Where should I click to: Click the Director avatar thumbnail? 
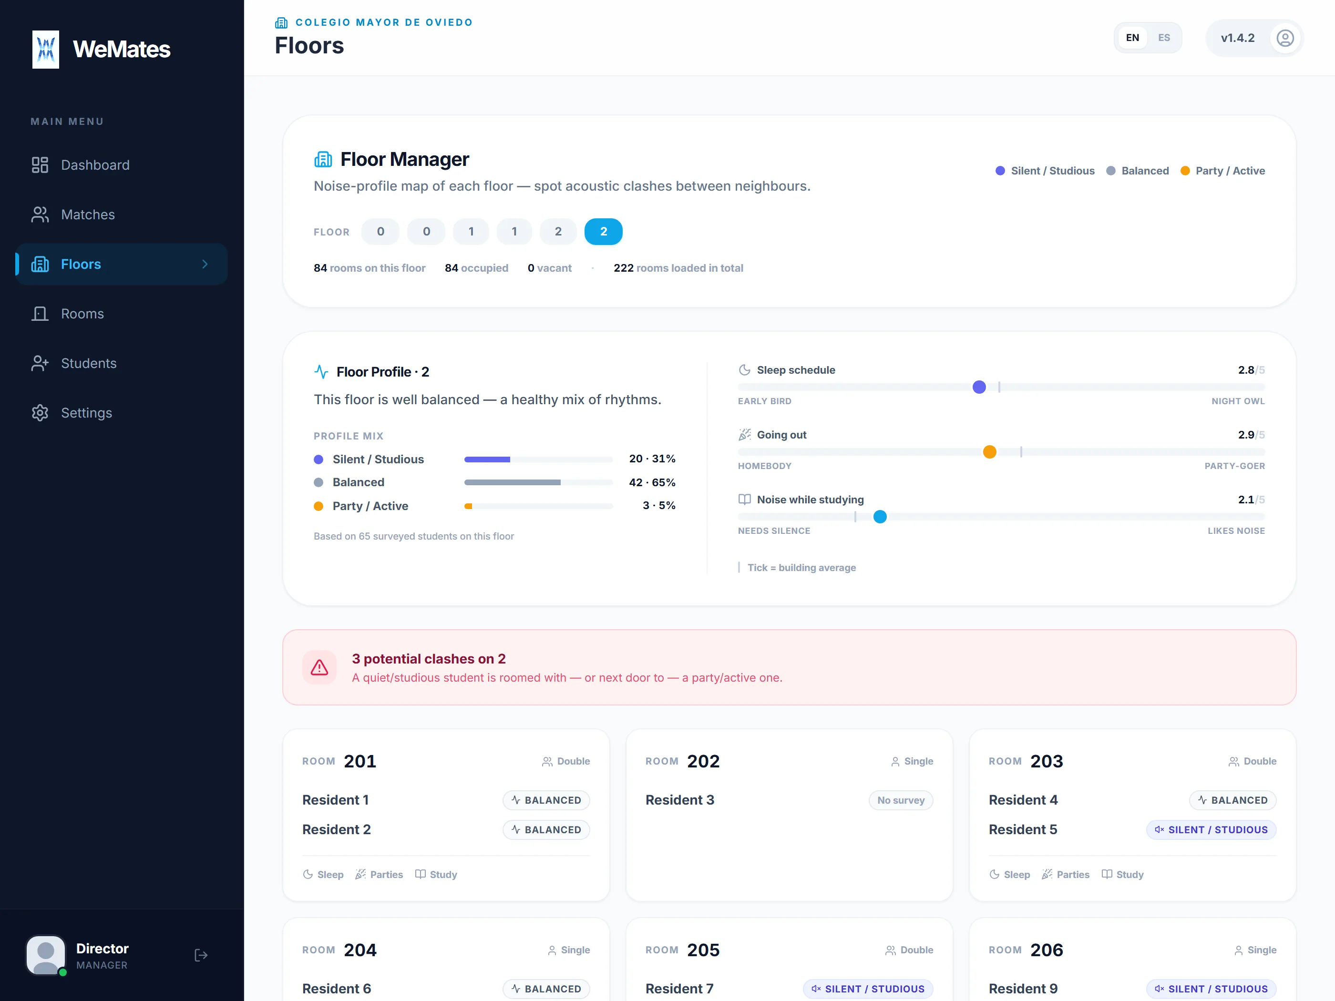tap(46, 955)
